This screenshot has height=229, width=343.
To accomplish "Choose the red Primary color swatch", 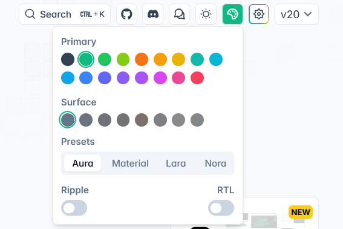I will pos(197,78).
